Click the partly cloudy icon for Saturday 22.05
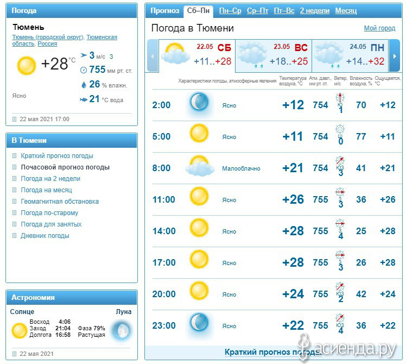 pyautogui.click(x=175, y=54)
